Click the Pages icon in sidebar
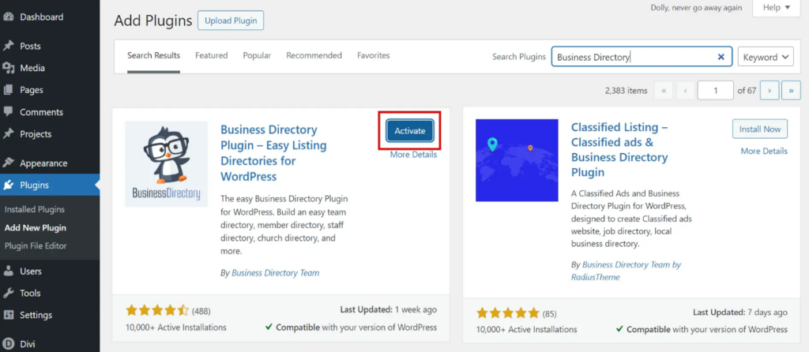This screenshot has height=352, width=809. pyautogui.click(x=9, y=90)
